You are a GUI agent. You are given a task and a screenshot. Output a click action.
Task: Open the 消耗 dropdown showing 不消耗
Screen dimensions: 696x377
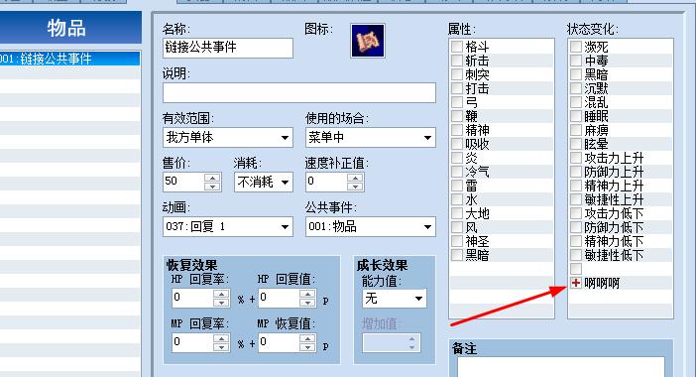pos(263,183)
